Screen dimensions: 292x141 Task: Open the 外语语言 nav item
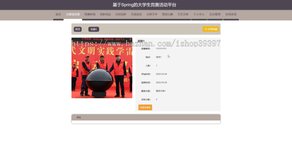tap(136, 14)
